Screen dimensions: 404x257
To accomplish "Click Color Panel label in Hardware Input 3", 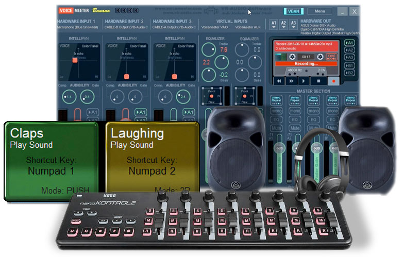I will click(x=186, y=46).
